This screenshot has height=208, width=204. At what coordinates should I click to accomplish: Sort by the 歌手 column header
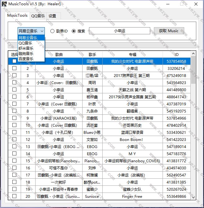92,54
